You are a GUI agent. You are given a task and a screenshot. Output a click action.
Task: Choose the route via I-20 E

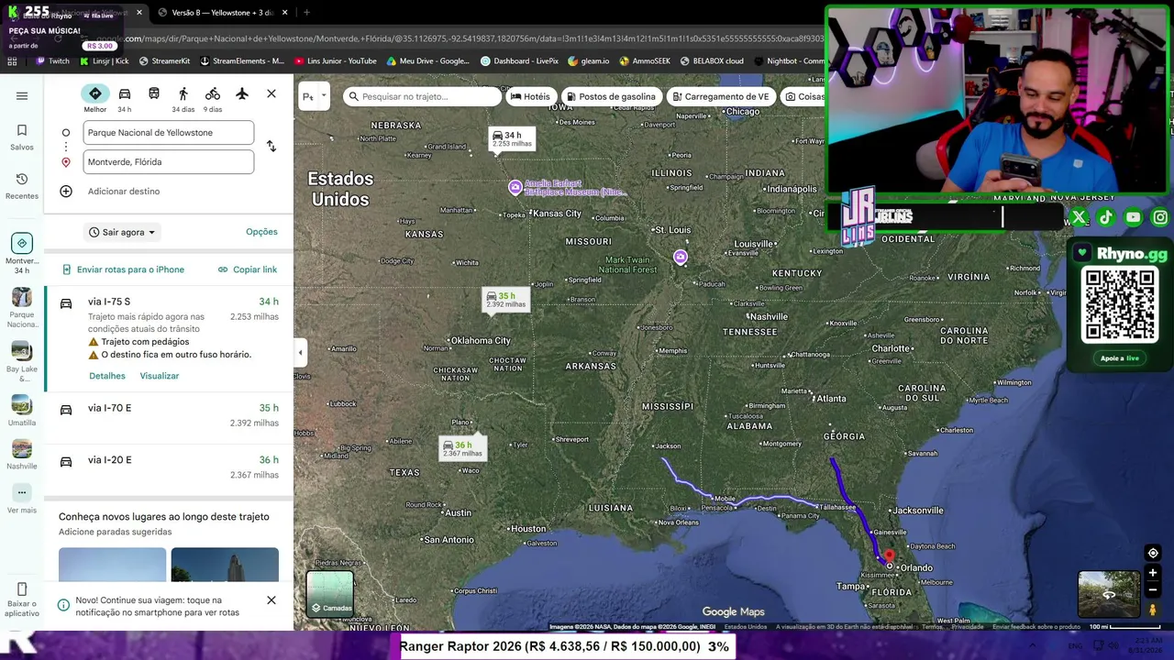point(169,469)
